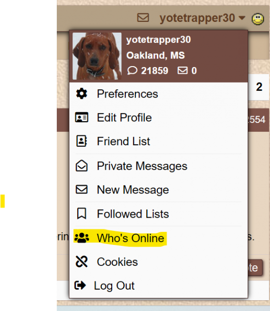The height and width of the screenshot is (311, 270).
Task: Click the yotetrapper30 name in dropdown header
Action: [x=159, y=40]
